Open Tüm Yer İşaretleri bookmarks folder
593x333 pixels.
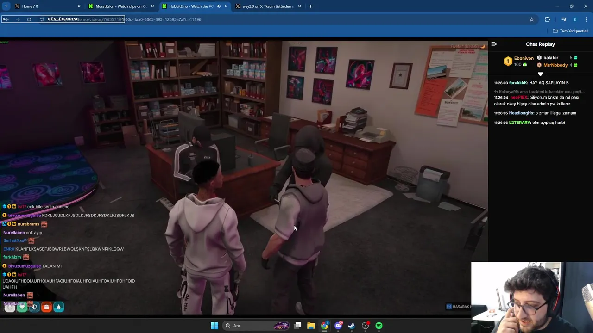571,31
